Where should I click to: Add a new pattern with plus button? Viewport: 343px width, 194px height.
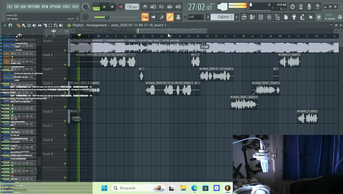tap(236, 17)
